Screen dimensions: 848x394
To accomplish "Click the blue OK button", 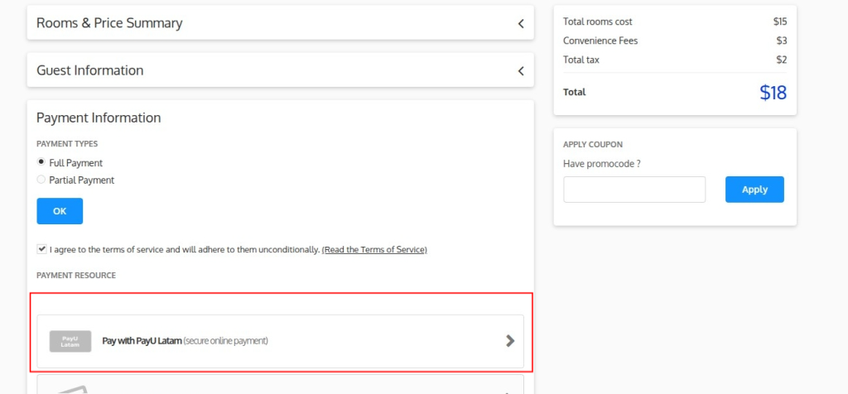I will (x=60, y=211).
